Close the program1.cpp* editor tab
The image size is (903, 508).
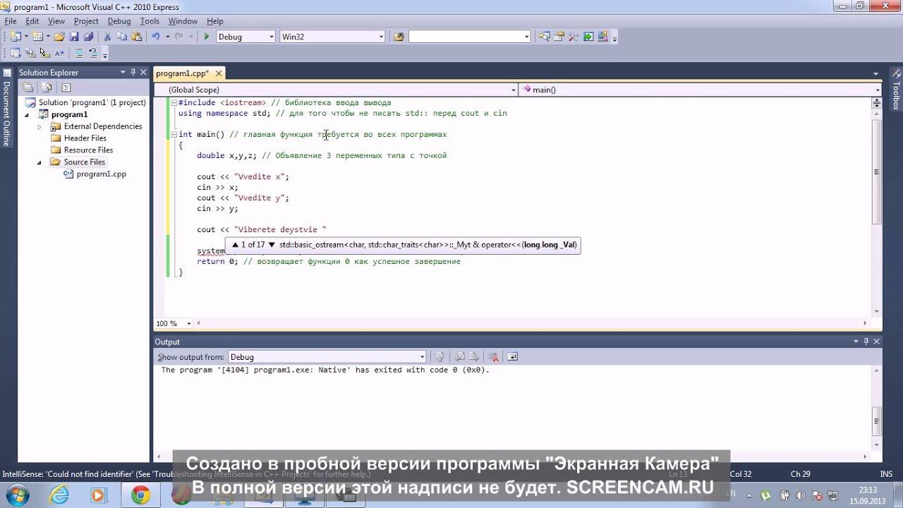(219, 73)
